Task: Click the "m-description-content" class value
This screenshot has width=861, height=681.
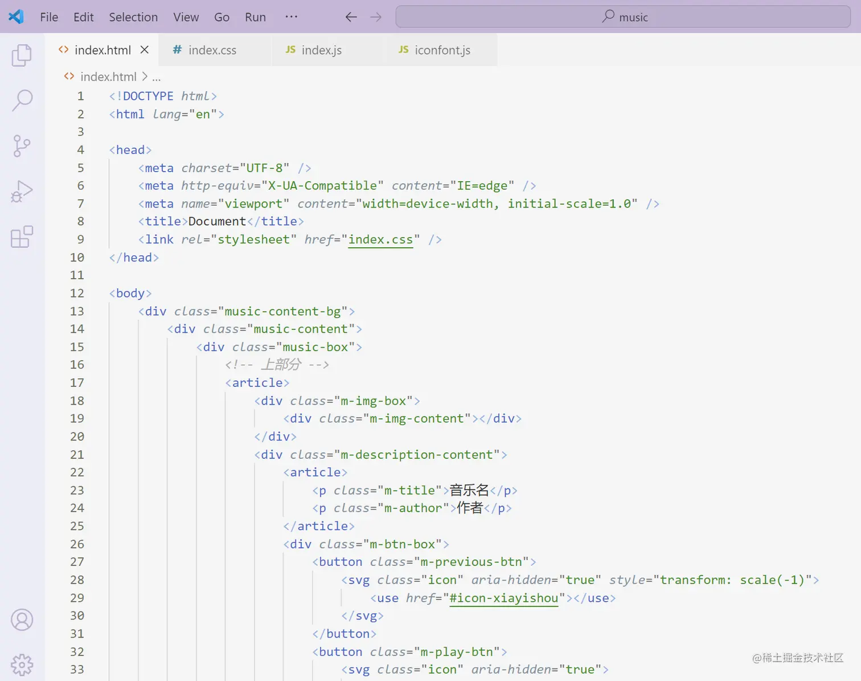Action: 417,454
